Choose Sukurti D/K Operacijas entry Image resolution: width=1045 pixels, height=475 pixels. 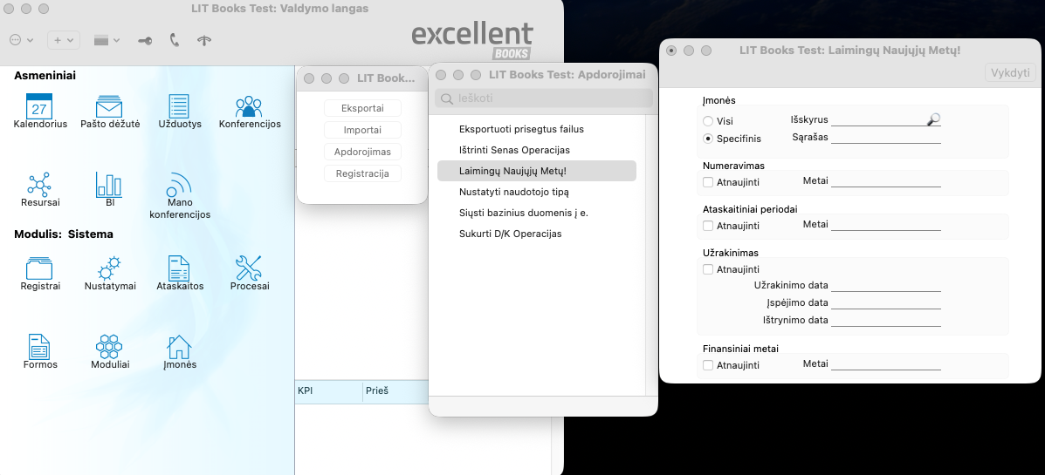(510, 234)
